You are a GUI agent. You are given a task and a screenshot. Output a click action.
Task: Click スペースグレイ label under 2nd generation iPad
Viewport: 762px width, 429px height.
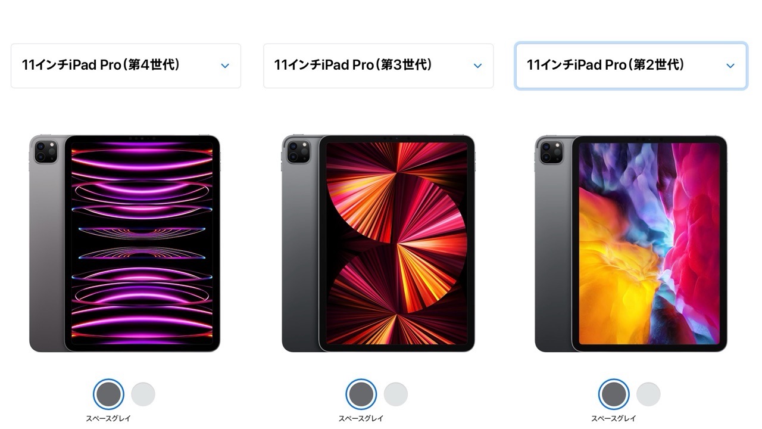point(614,418)
